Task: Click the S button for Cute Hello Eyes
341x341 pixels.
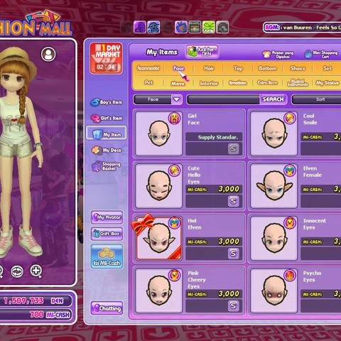Action: tap(233, 201)
